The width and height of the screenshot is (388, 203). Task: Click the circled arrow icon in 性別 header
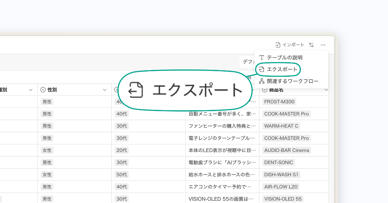click(x=43, y=90)
